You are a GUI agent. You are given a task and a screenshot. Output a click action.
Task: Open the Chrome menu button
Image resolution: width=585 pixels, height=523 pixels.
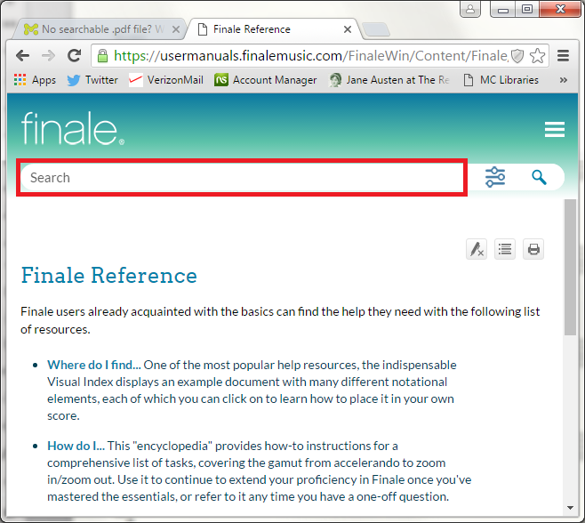click(563, 56)
